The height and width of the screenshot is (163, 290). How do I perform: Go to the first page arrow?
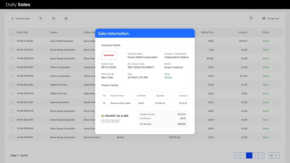[x=237, y=155]
